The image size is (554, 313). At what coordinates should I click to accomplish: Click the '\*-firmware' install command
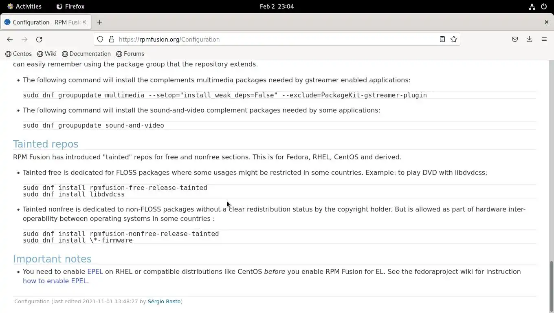point(78,240)
